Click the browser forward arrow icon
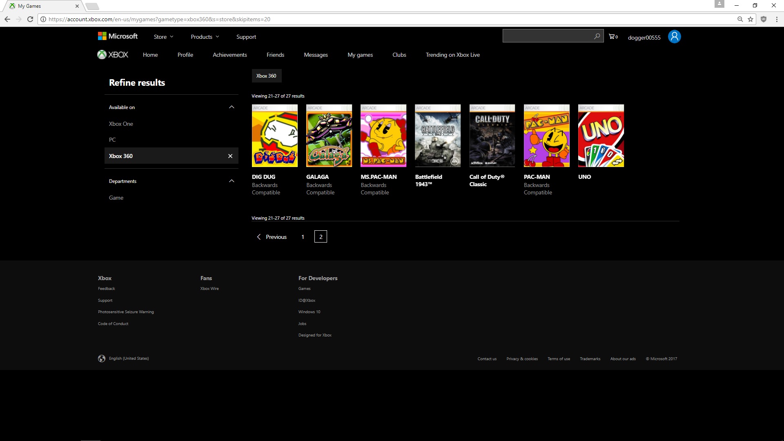Screen dimensions: 784x441 (19, 19)
